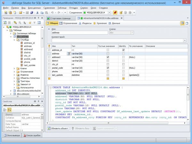Click the alphabetical sort icon in Properties panel
The height and width of the screenshot is (144, 192).
9,110
